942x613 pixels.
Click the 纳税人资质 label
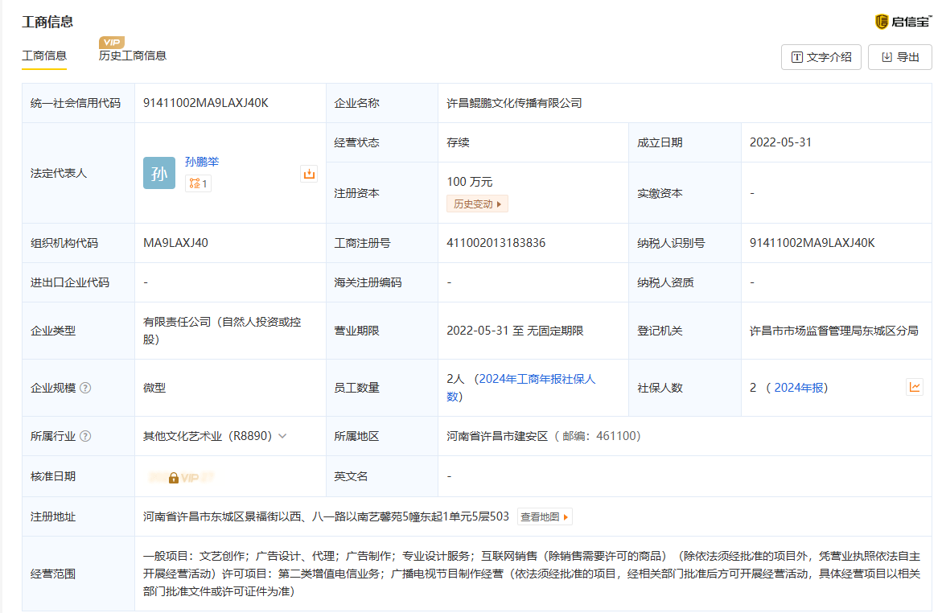click(x=665, y=282)
